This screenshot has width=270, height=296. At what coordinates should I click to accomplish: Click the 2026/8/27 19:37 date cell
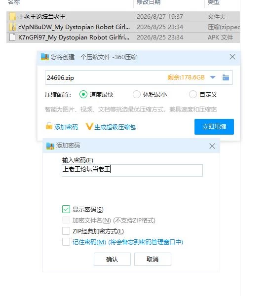point(160,17)
